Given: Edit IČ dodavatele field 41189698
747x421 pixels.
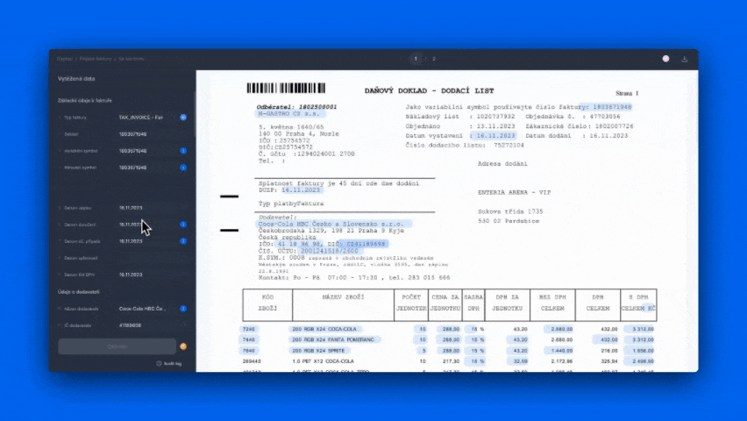Looking at the screenshot, I should click(x=146, y=325).
